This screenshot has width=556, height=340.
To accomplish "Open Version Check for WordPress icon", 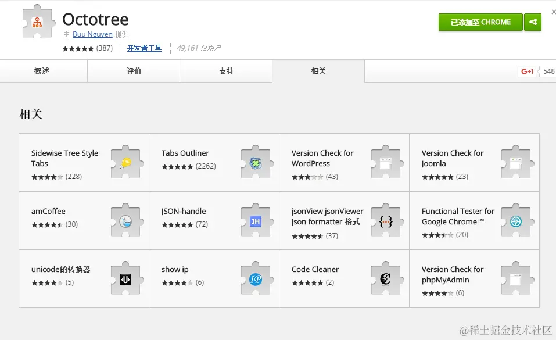I will pyautogui.click(x=387, y=163).
